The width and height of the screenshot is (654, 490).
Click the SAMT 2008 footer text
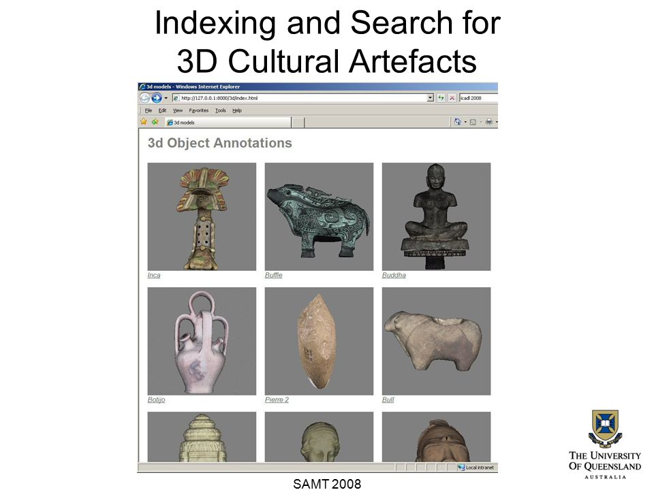327,483
